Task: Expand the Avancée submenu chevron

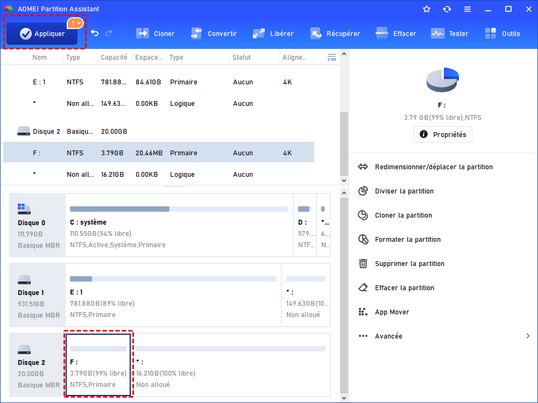Action: pyautogui.click(x=528, y=336)
